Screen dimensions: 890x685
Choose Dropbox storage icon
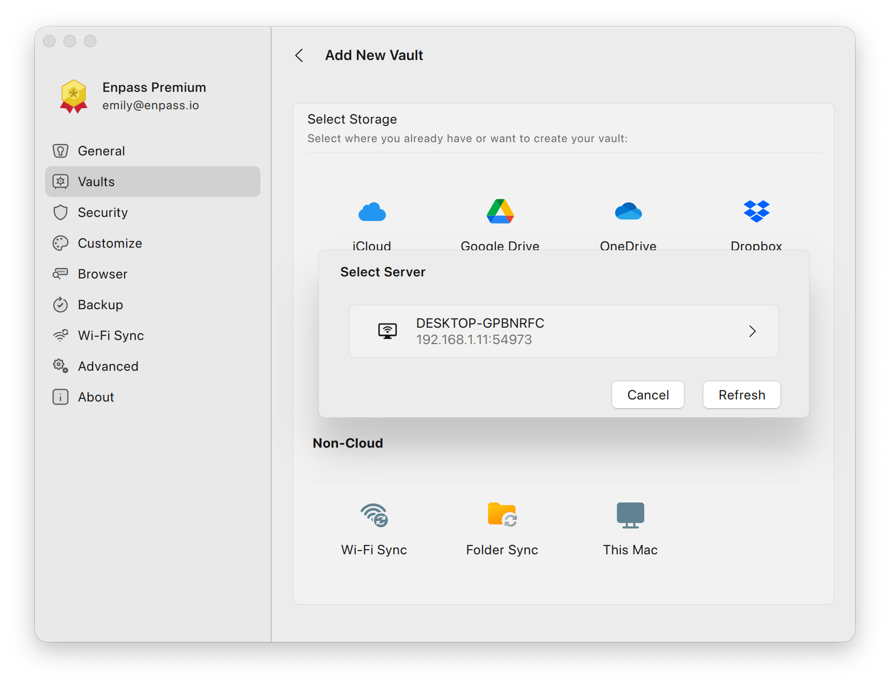pyautogui.click(x=757, y=211)
